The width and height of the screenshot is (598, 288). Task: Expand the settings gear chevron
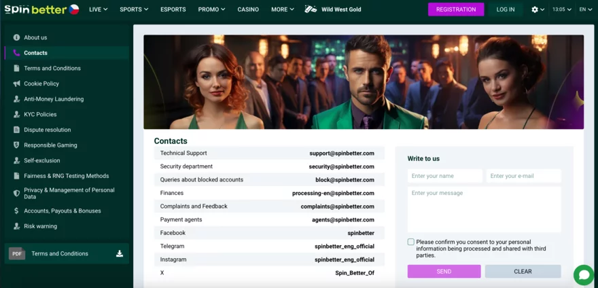click(x=542, y=10)
